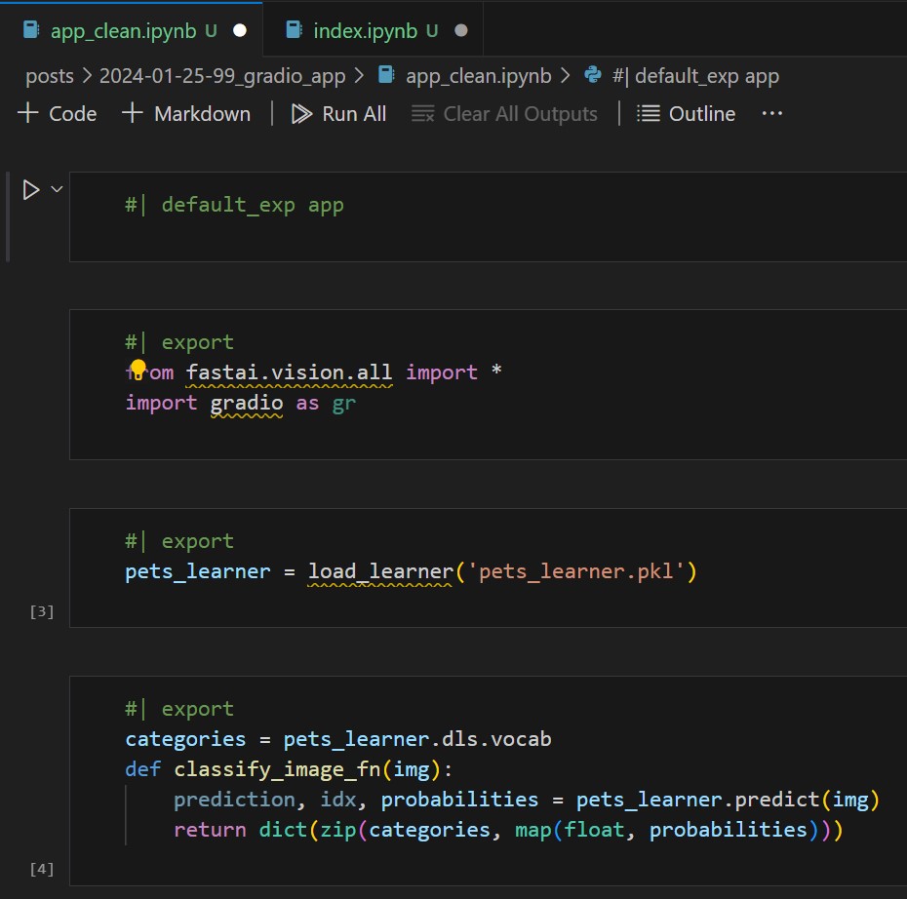Screen dimensions: 907x899
Task: Click 'classify_image_fn' function name
Action: click(277, 769)
